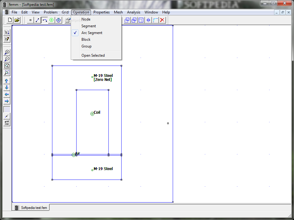Toggle snap to grid arrow button
Viewport: 294px width, 220px height.
point(7,116)
